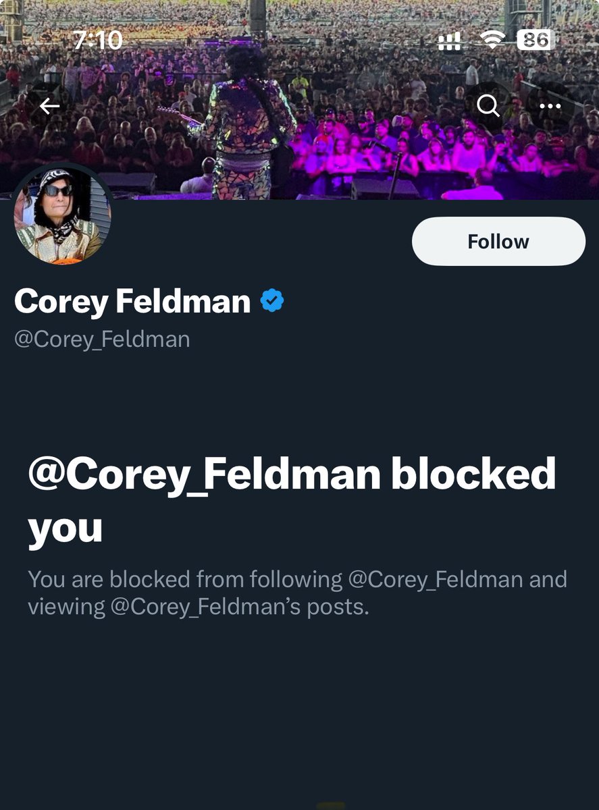Tap "@Corey_Feldman's posts" in the blocked notice
This screenshot has width=599, height=810.
(238, 606)
